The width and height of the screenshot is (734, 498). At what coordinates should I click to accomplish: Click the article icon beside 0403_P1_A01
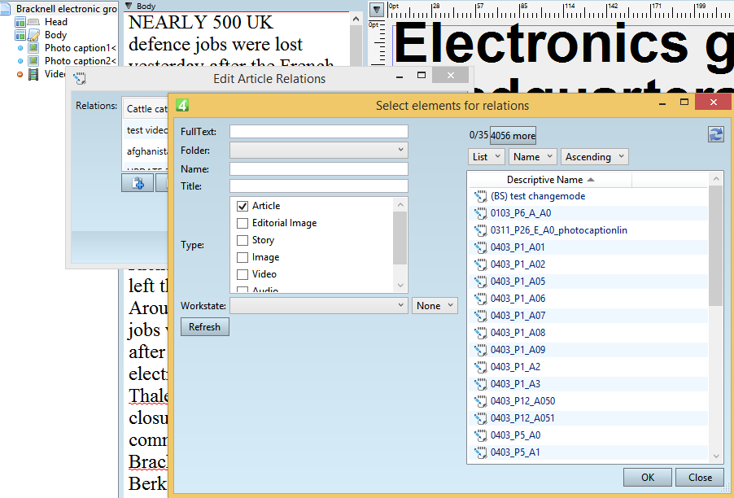point(481,247)
